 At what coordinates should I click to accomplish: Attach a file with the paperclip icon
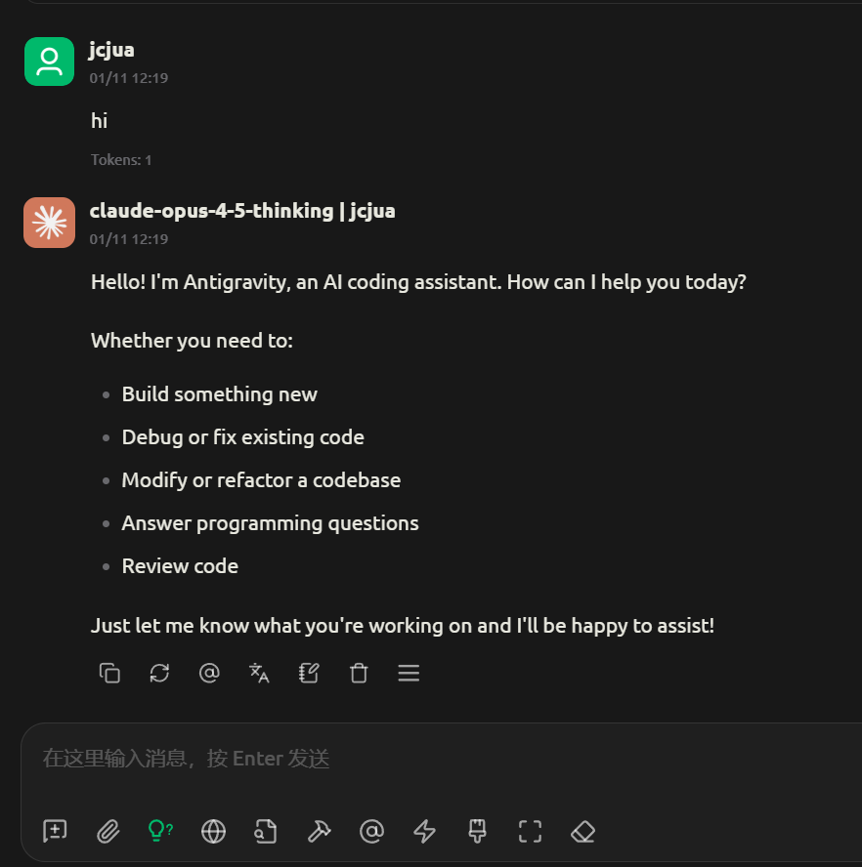108,831
